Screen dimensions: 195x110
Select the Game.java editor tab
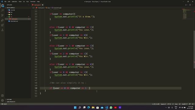pos(37,5)
